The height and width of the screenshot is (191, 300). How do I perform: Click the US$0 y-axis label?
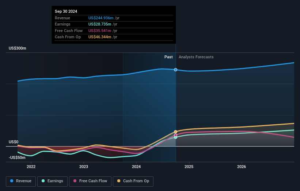[14, 142]
